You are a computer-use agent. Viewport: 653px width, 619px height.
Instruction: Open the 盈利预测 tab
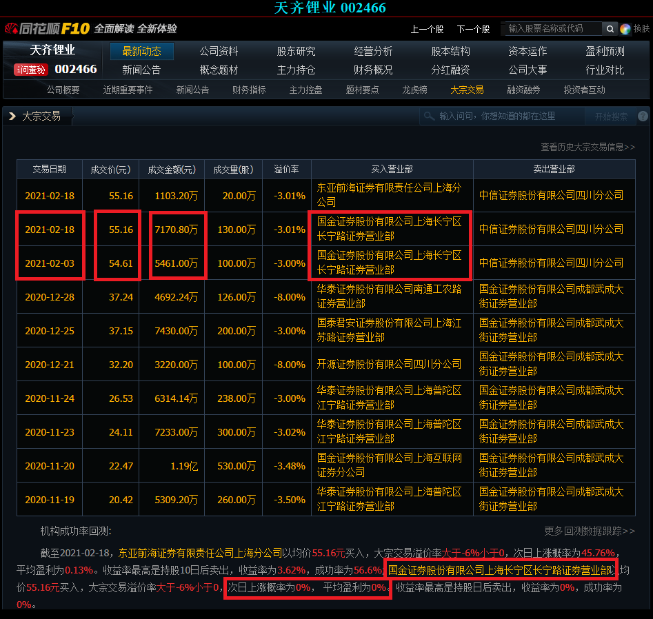[605, 51]
